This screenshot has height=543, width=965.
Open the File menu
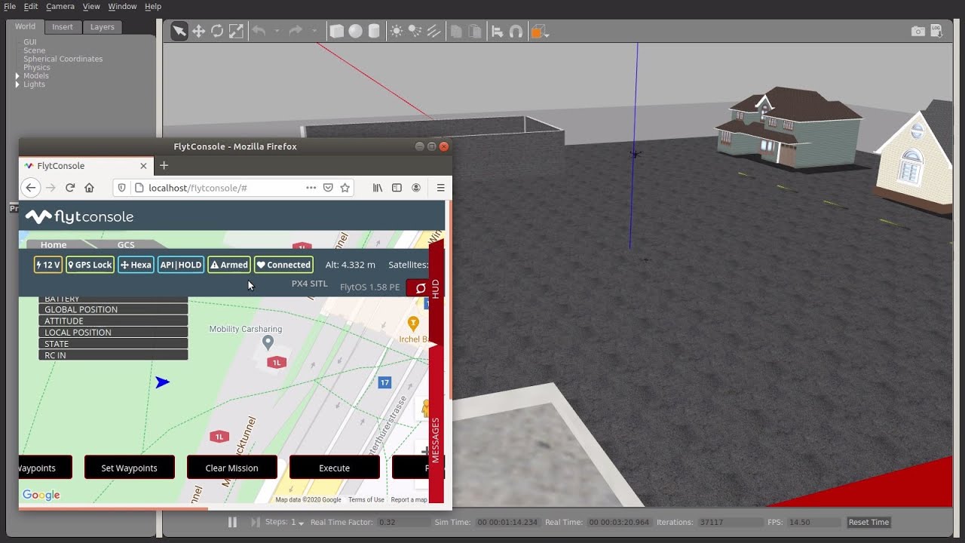pos(10,6)
